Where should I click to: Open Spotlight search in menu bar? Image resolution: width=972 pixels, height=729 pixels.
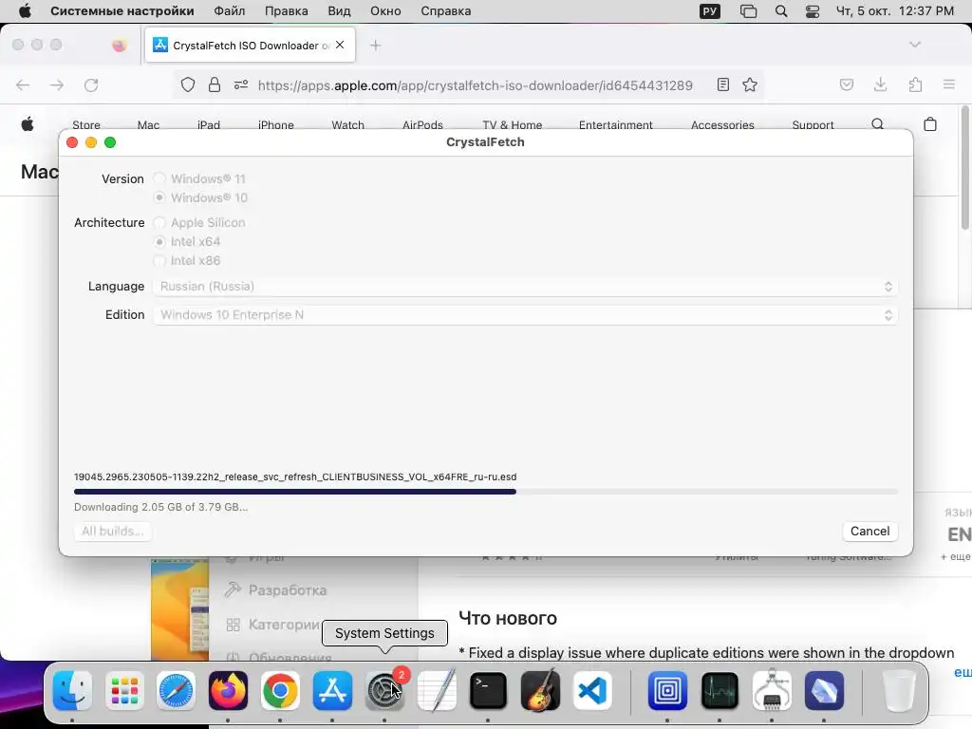781,11
